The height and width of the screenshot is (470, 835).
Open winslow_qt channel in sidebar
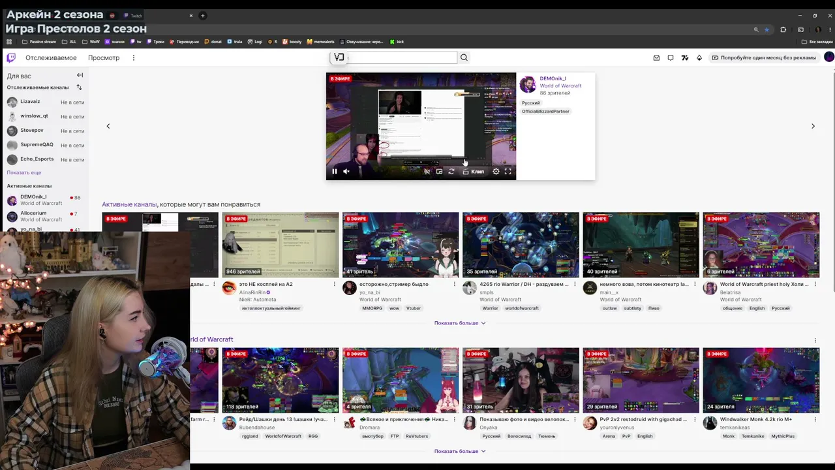(x=46, y=116)
